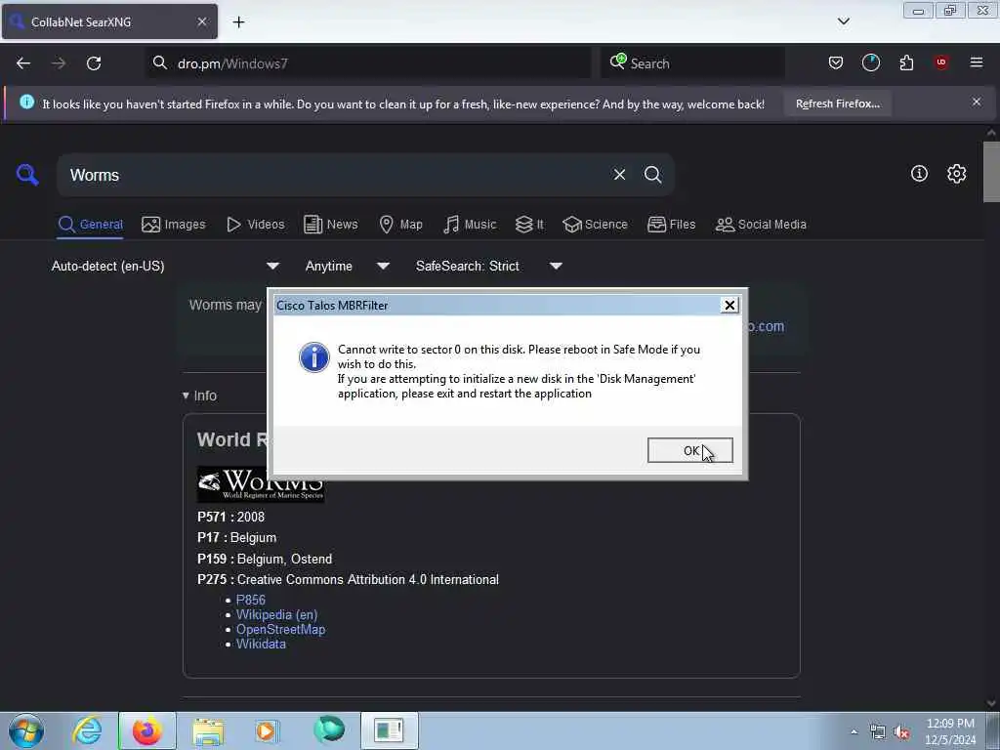Select the 'P17 : Belgium' text
The image size is (1000, 750).
[x=237, y=538]
